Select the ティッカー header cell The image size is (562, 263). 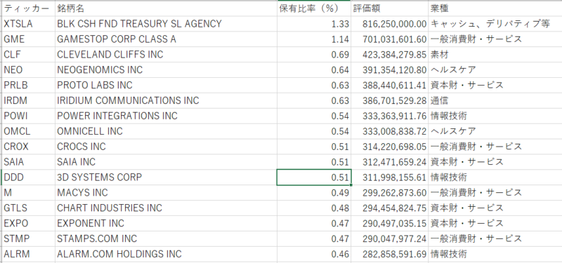pyautogui.click(x=28, y=8)
